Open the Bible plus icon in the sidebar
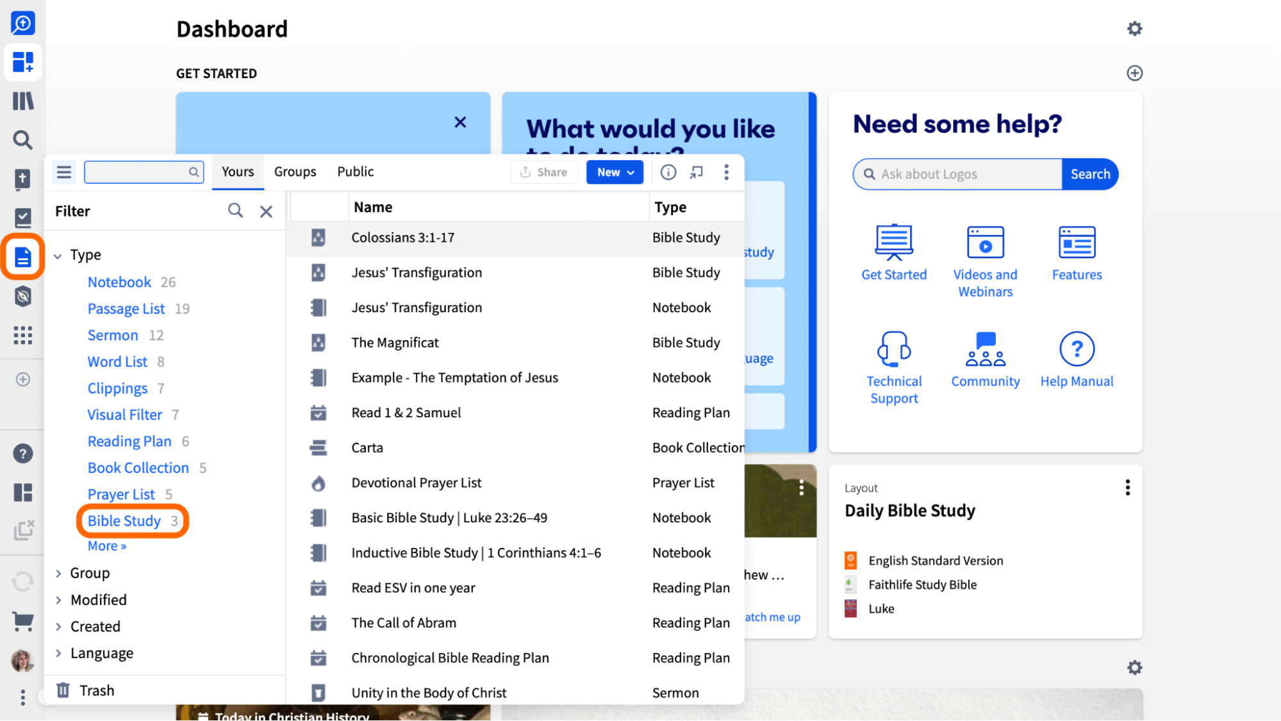The image size is (1281, 721). click(23, 179)
